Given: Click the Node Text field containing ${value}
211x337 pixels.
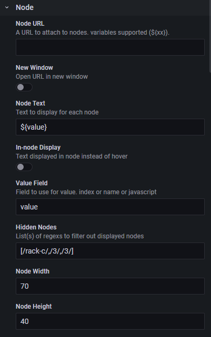Looking at the screenshot, I should click(110, 127).
